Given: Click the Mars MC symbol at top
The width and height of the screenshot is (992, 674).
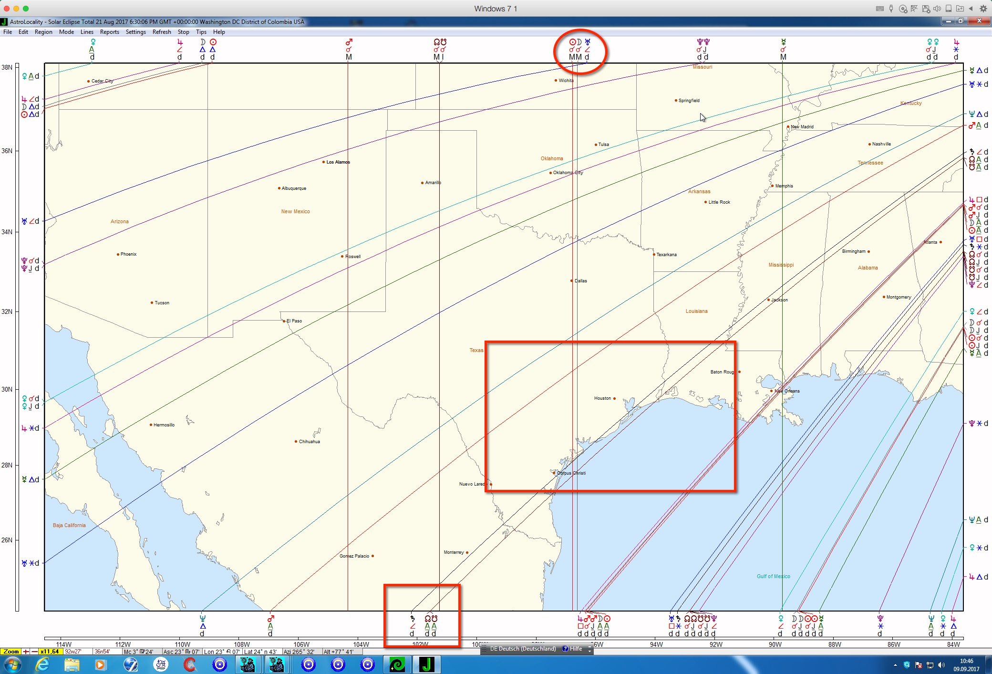Looking at the screenshot, I should 349,42.
